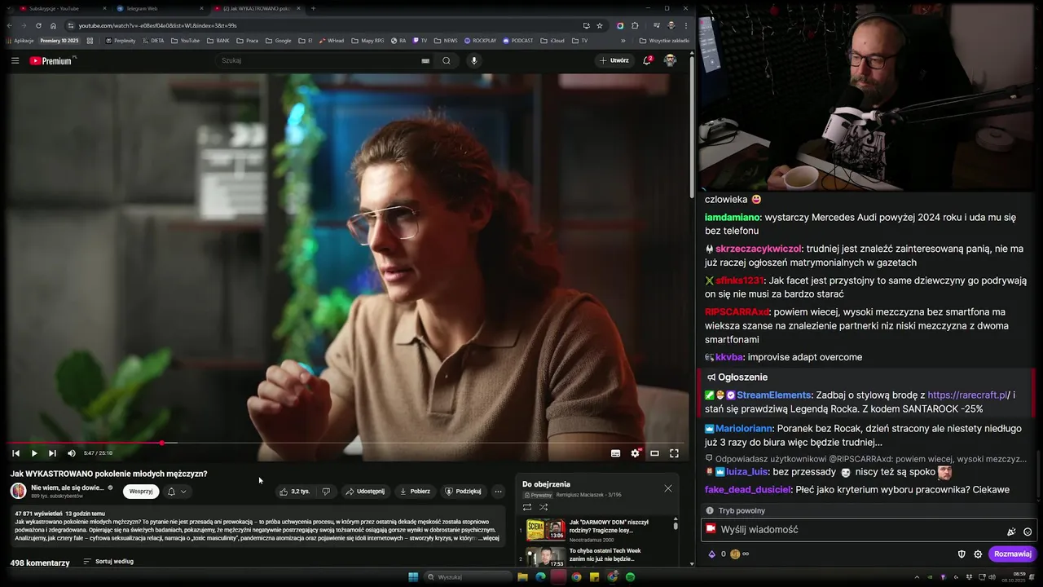The image size is (1043, 587).
Task: Toggle playlist shuffle
Action: pos(544,507)
